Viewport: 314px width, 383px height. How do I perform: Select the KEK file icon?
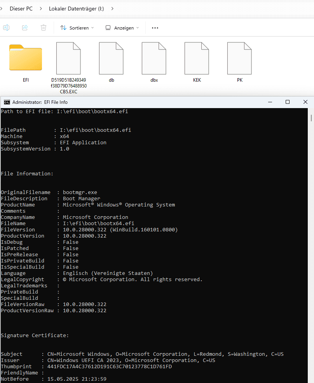coord(197,58)
